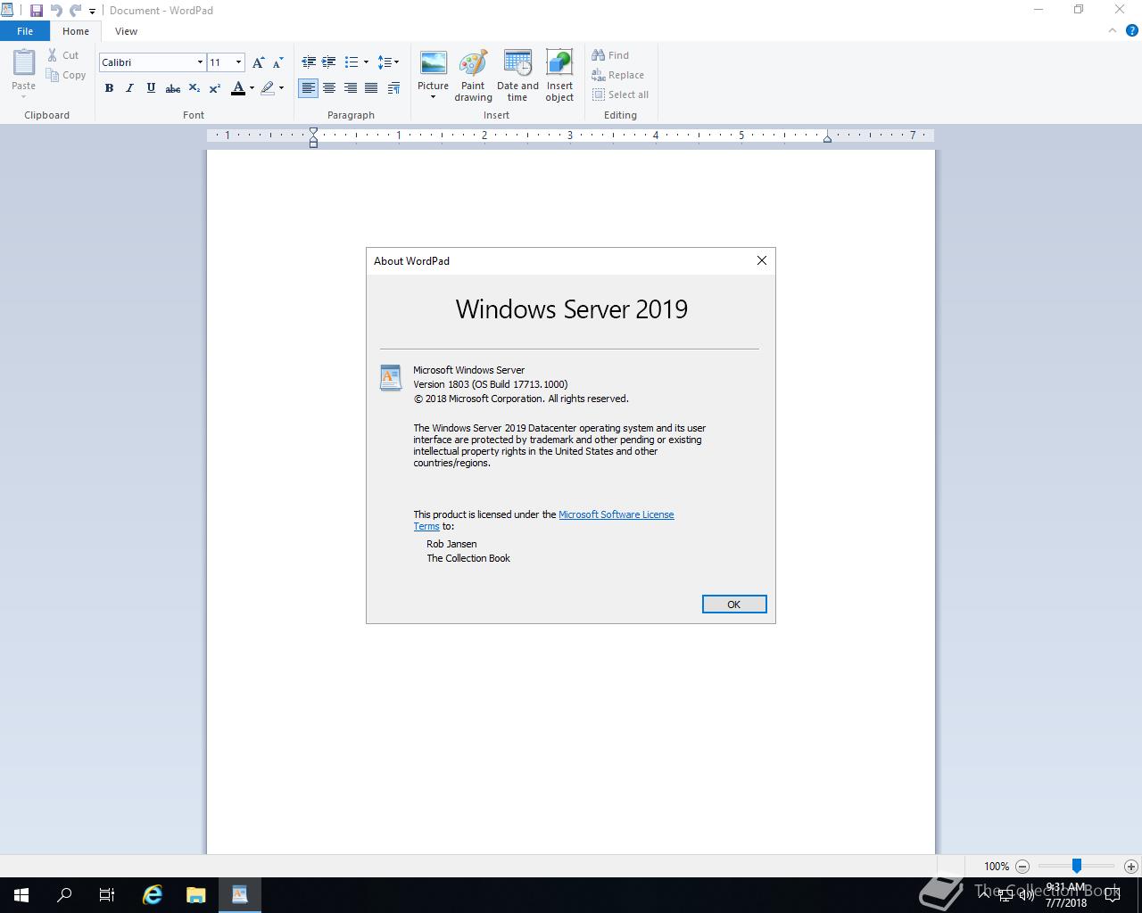Image resolution: width=1142 pixels, height=913 pixels.
Task: Select Center text alignment
Action: pos(329,88)
